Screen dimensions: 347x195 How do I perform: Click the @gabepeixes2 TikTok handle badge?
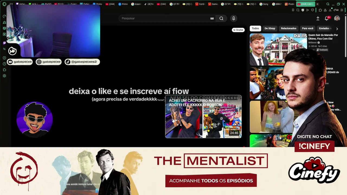pos(82,62)
